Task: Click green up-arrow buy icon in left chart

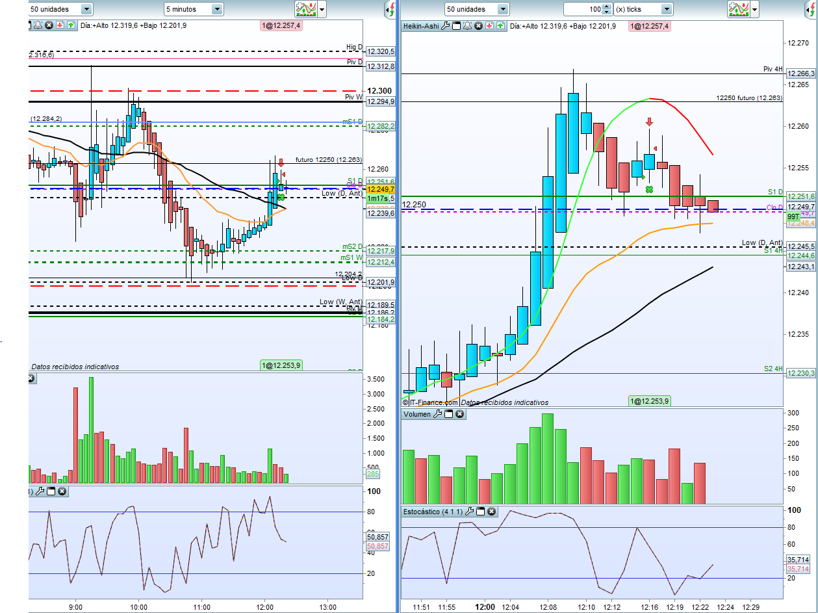Action: (71, 25)
